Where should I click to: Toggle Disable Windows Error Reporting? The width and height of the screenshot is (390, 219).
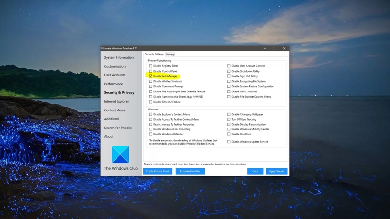click(151, 129)
